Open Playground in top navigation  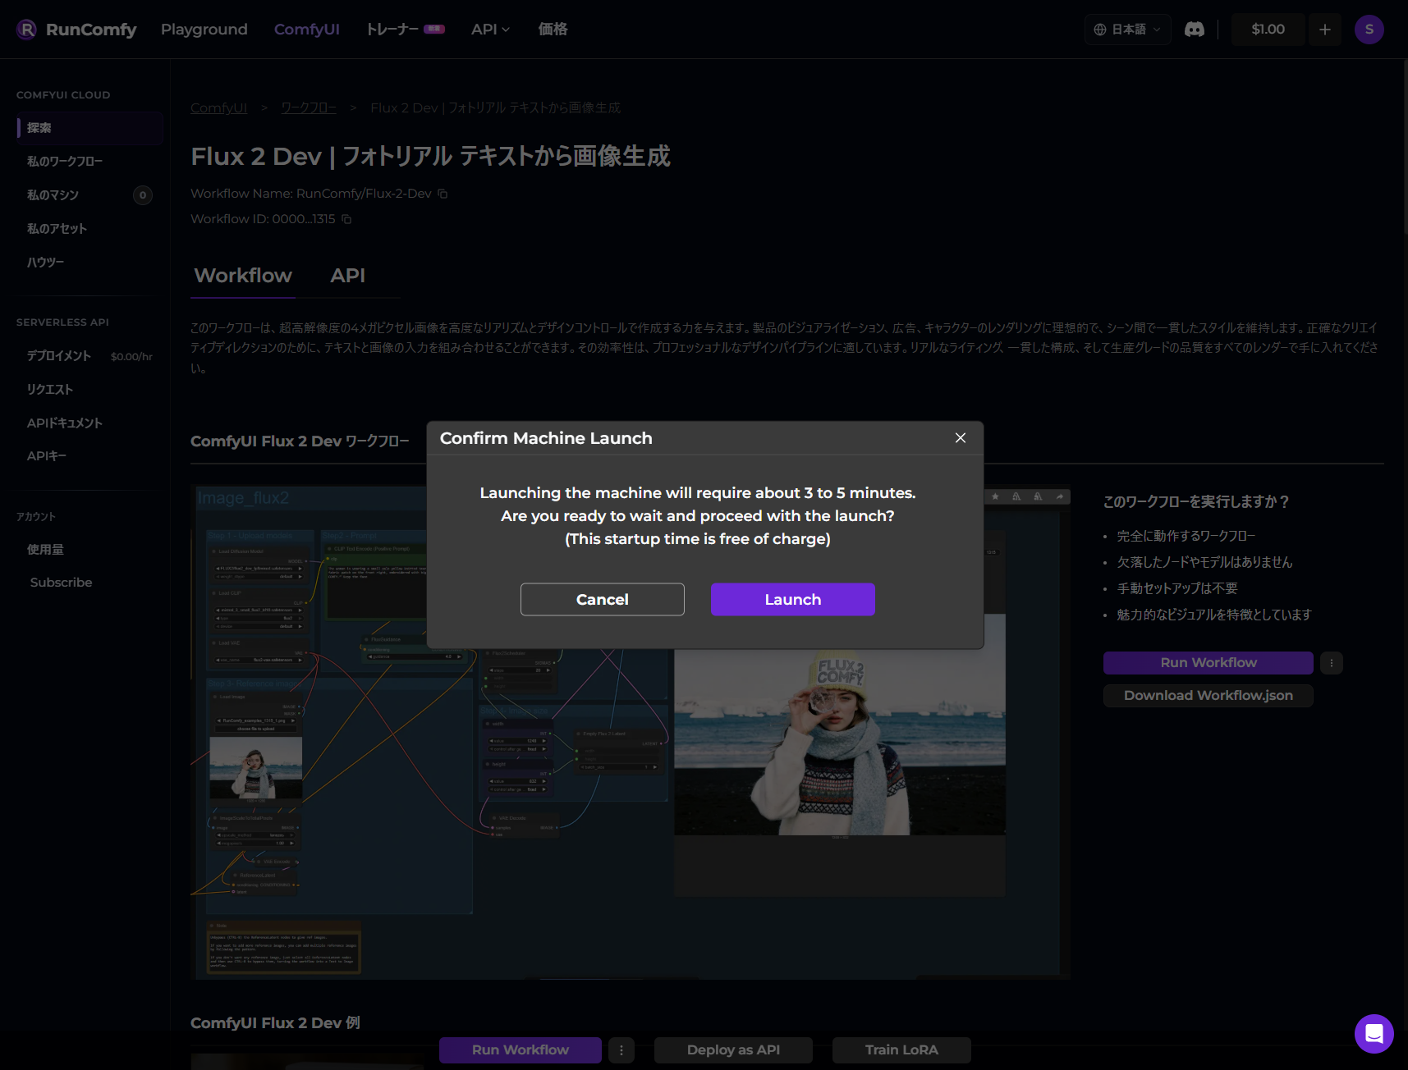(204, 30)
